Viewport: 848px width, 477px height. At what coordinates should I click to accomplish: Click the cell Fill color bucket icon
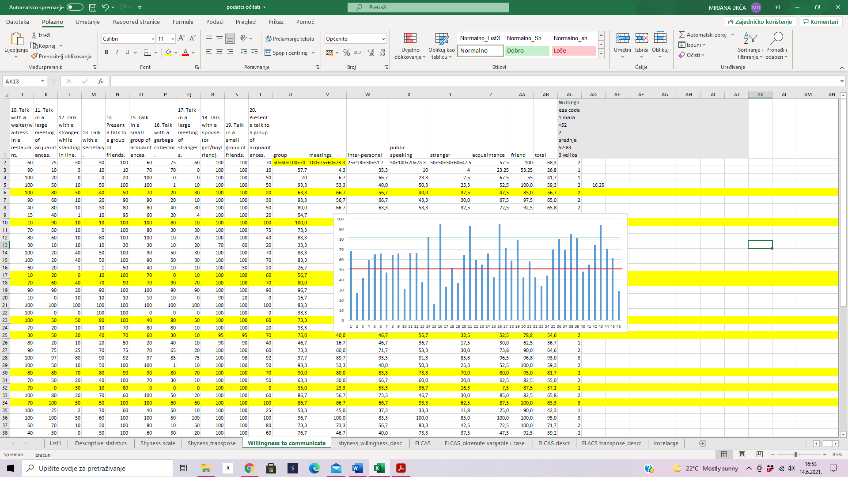(168, 53)
